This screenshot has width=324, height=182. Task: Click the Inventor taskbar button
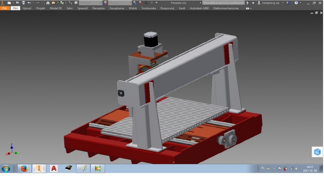pos(39,169)
